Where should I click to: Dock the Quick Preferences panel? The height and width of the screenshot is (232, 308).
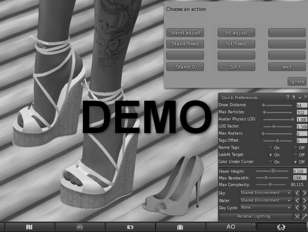294,97
